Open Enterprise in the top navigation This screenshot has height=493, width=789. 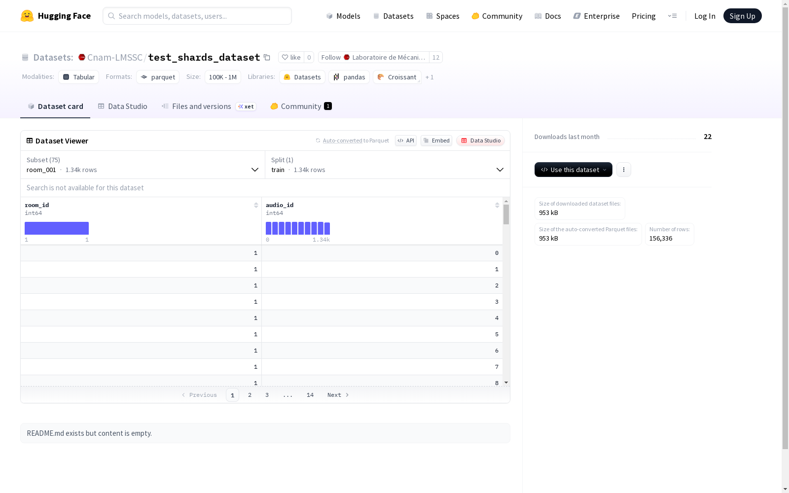(x=596, y=16)
